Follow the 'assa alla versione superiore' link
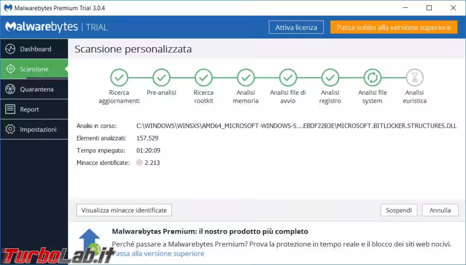The image size is (466, 265). point(160,253)
